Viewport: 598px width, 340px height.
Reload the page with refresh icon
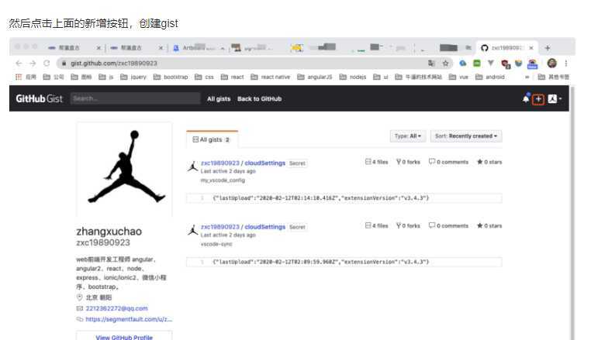coord(47,64)
